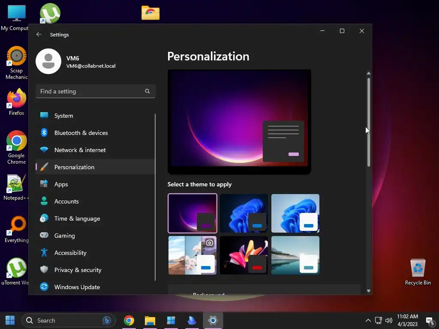This screenshot has height=329, width=439.
Task: Click VM6 account name text
Action: tap(73, 58)
